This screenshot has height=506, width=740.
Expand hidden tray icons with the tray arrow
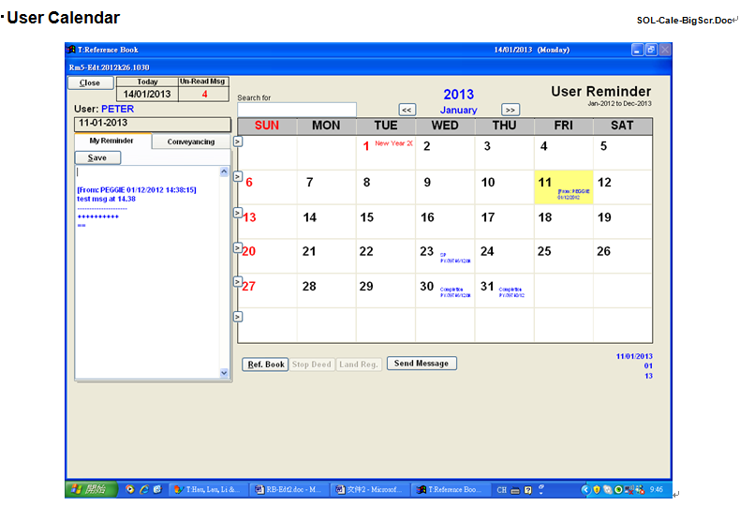tap(585, 489)
